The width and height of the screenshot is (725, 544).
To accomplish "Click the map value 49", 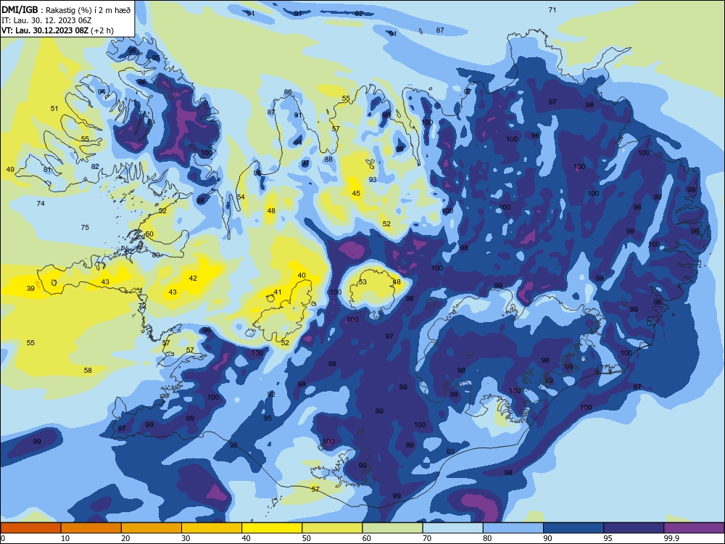I will pos(10,169).
